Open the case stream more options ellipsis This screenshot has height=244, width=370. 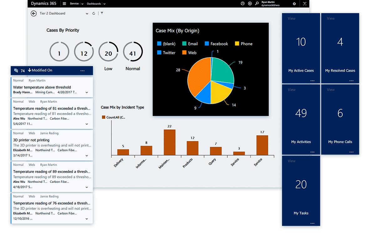coord(82,70)
